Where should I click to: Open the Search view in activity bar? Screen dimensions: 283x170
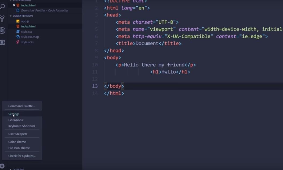click(x=2, y=7)
